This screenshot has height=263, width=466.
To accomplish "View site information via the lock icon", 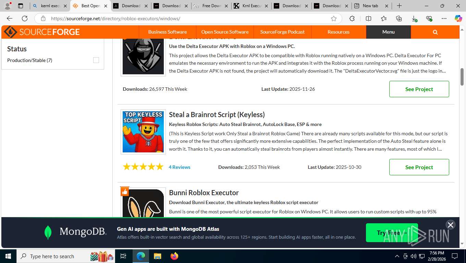I will click(43, 18).
